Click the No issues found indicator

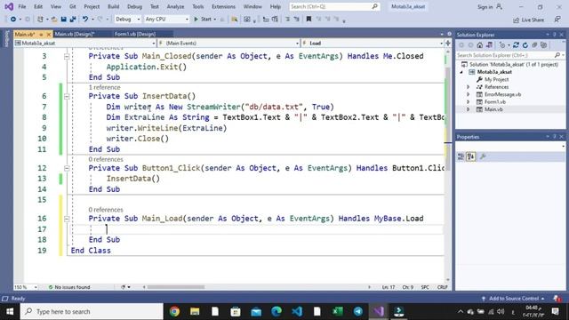[x=69, y=287]
